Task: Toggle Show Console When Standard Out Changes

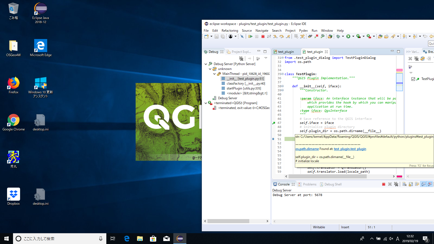Action: click(423, 184)
